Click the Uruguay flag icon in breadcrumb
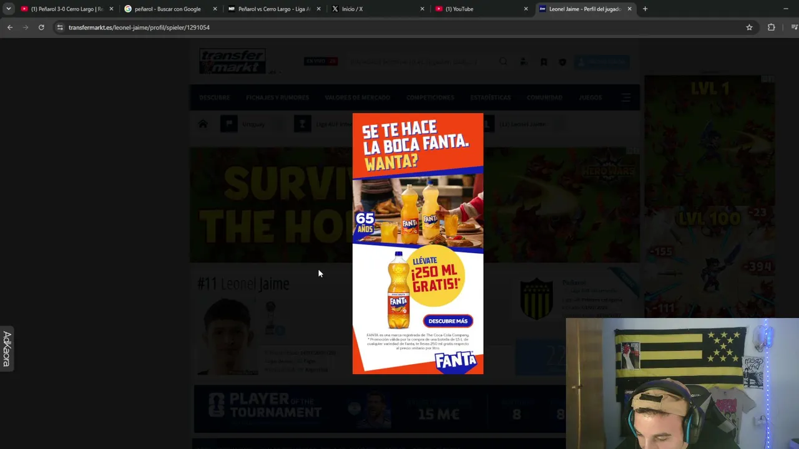This screenshot has height=449, width=799. [x=228, y=124]
